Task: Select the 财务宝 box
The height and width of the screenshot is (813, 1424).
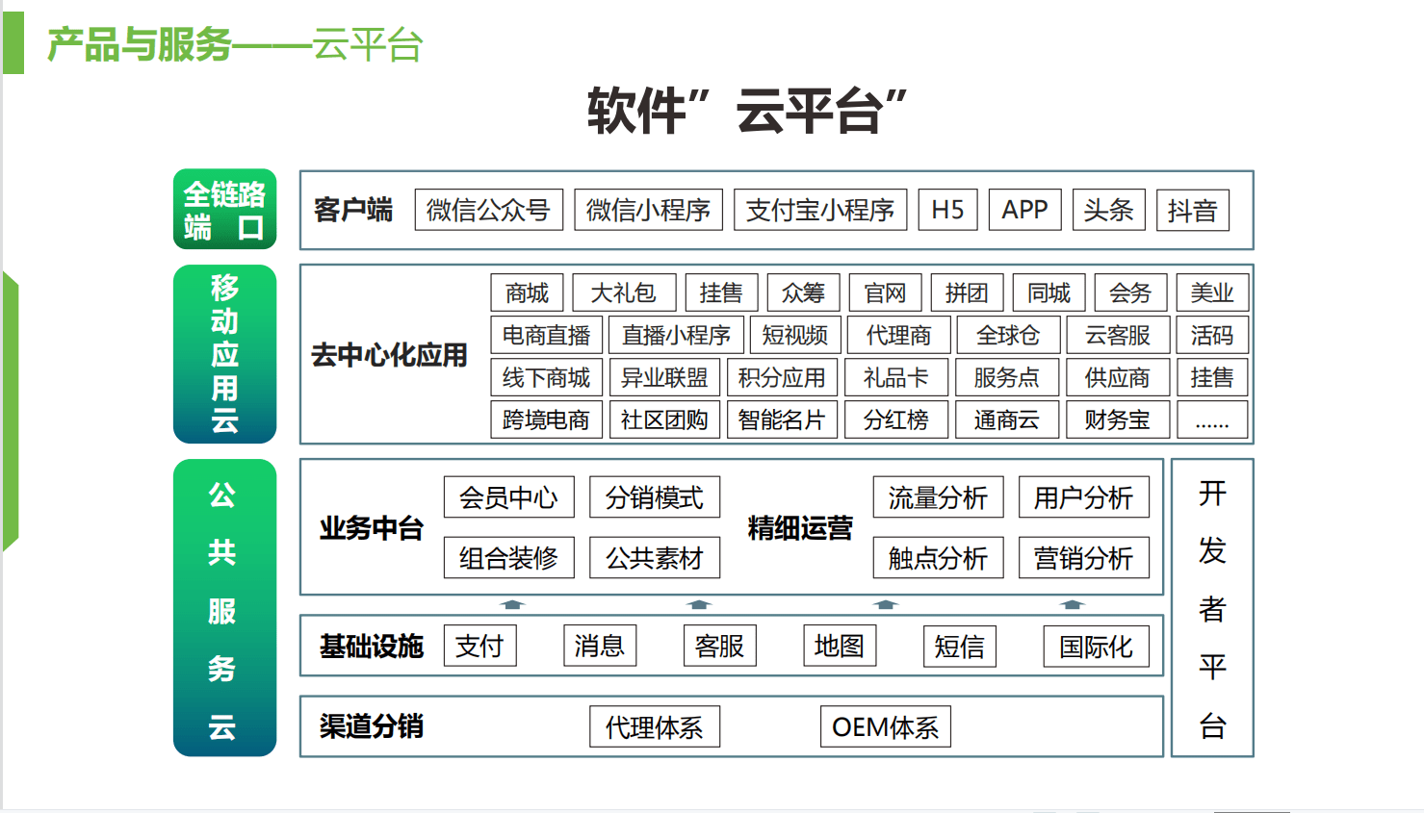Action: pos(1118,419)
